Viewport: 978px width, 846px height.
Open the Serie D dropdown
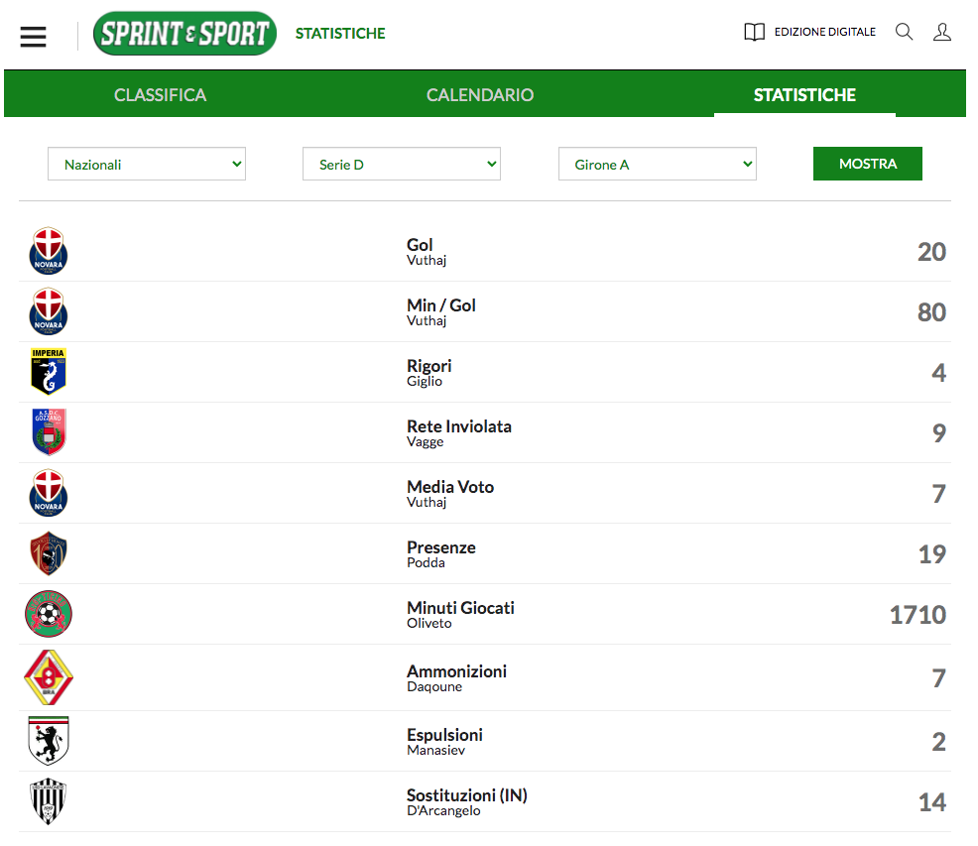pos(402,165)
